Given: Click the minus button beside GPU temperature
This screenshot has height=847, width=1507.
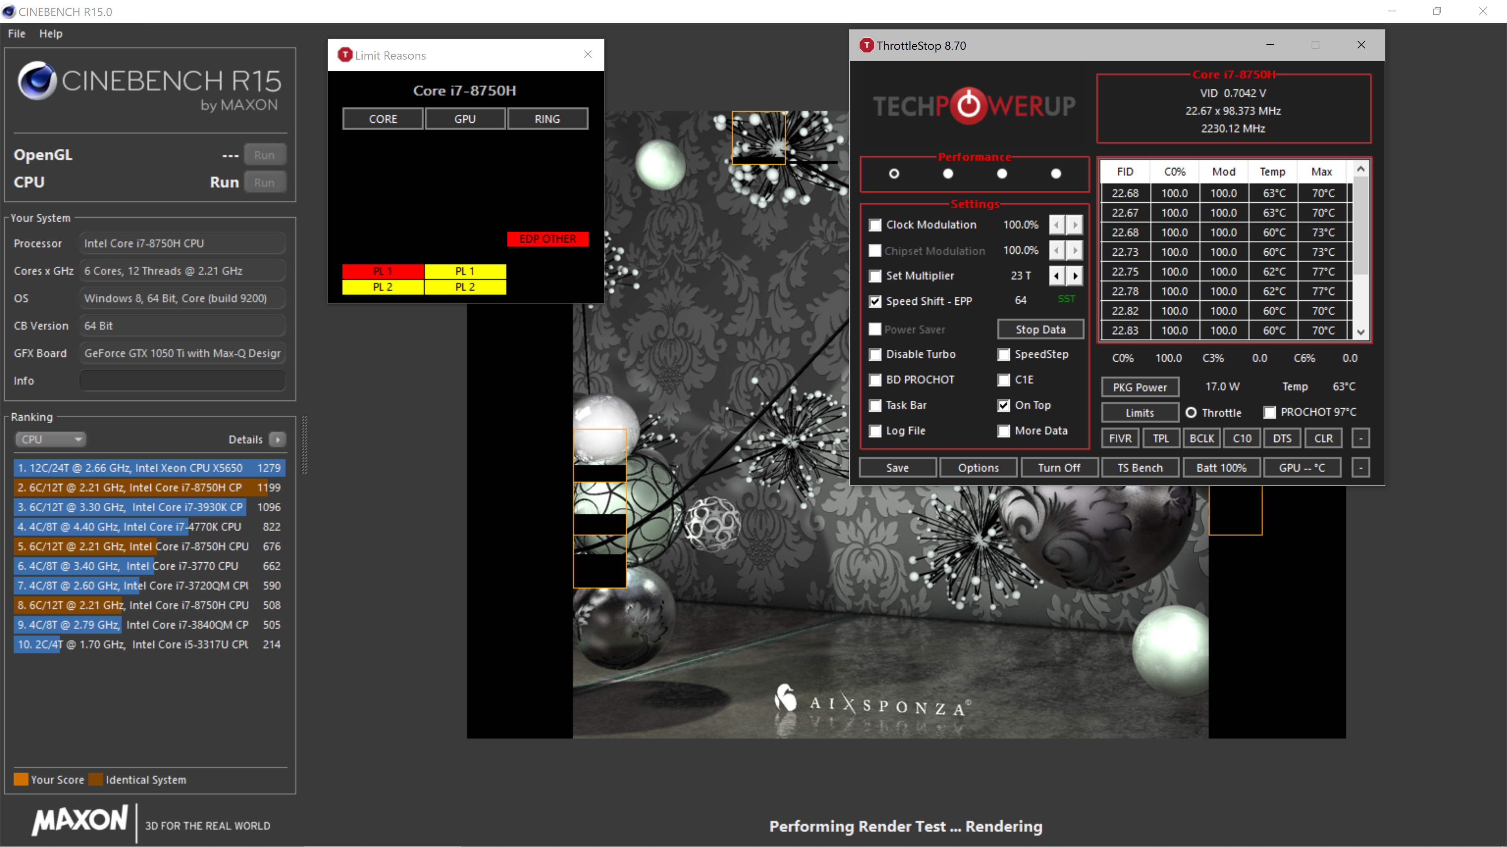Looking at the screenshot, I should click(x=1360, y=468).
